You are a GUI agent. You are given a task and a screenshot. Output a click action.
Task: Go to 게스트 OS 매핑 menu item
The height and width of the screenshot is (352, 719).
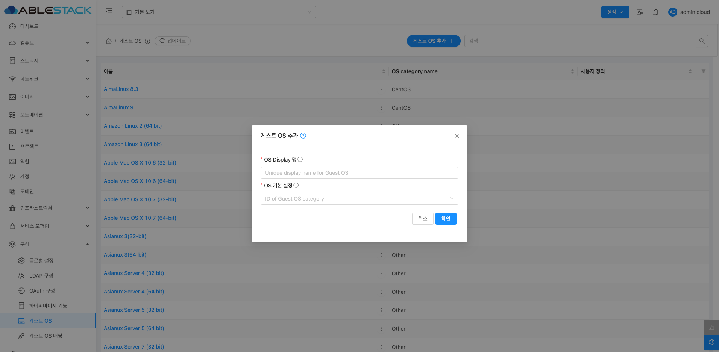click(46, 336)
